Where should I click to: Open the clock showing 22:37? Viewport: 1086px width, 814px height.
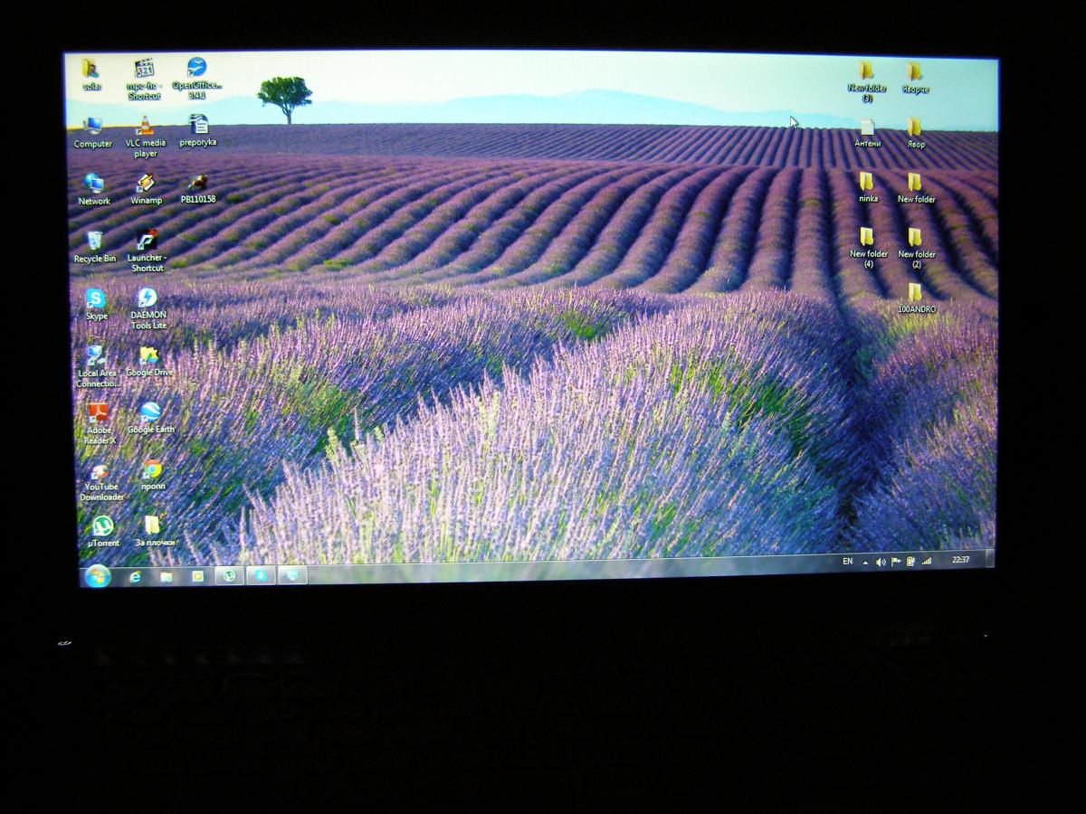click(x=961, y=560)
